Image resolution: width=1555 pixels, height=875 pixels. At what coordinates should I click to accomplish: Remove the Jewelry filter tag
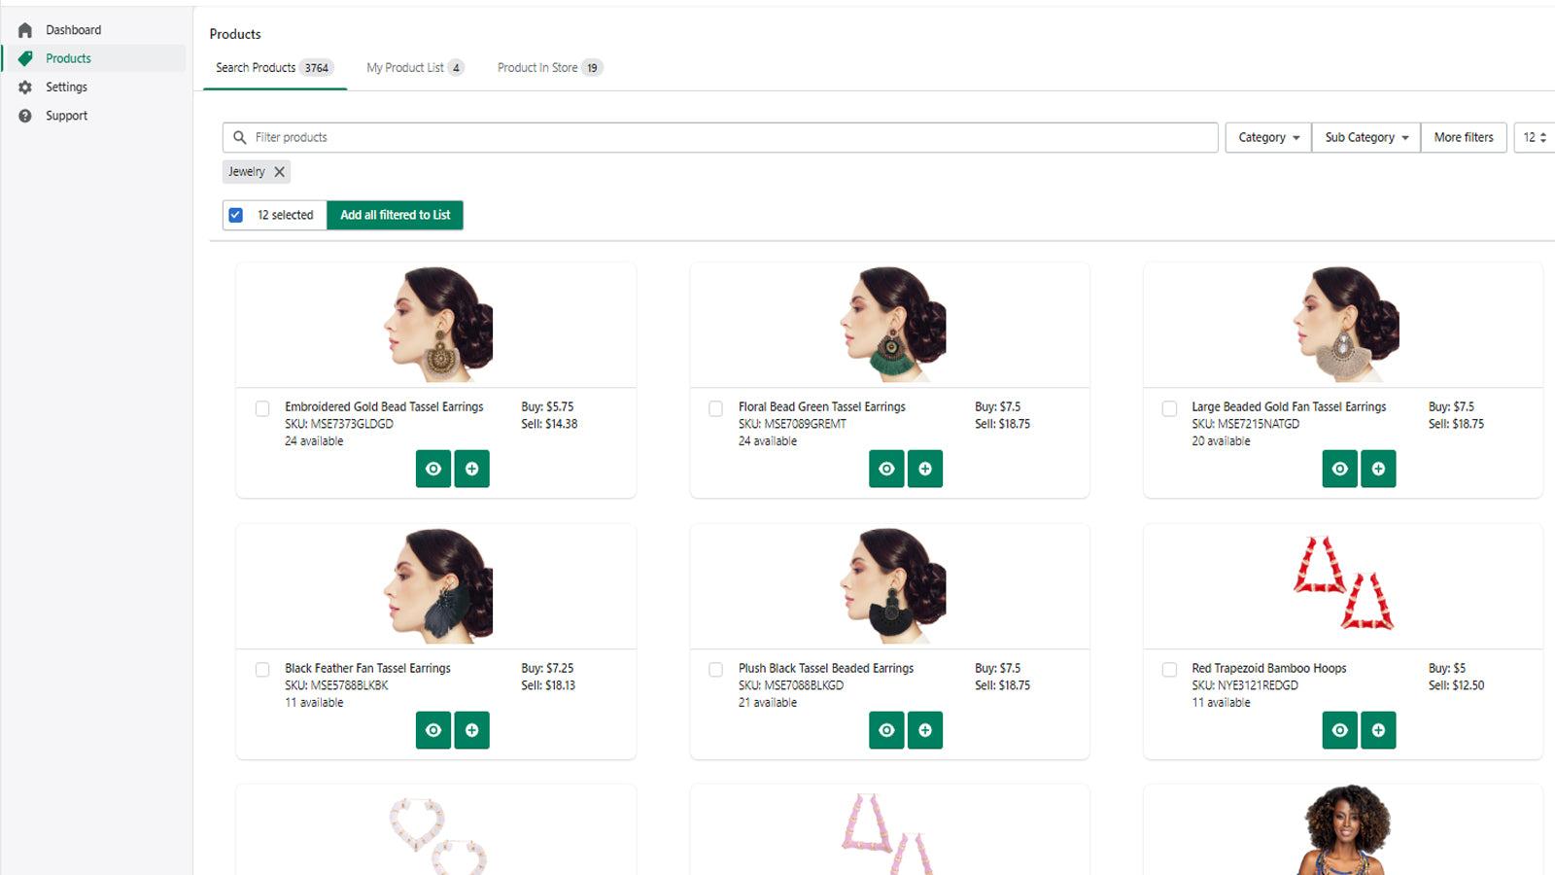pos(279,172)
